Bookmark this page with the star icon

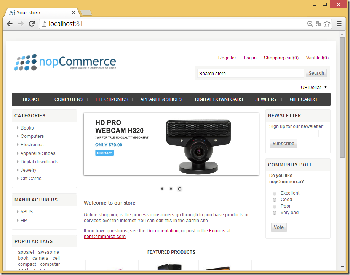327,24
